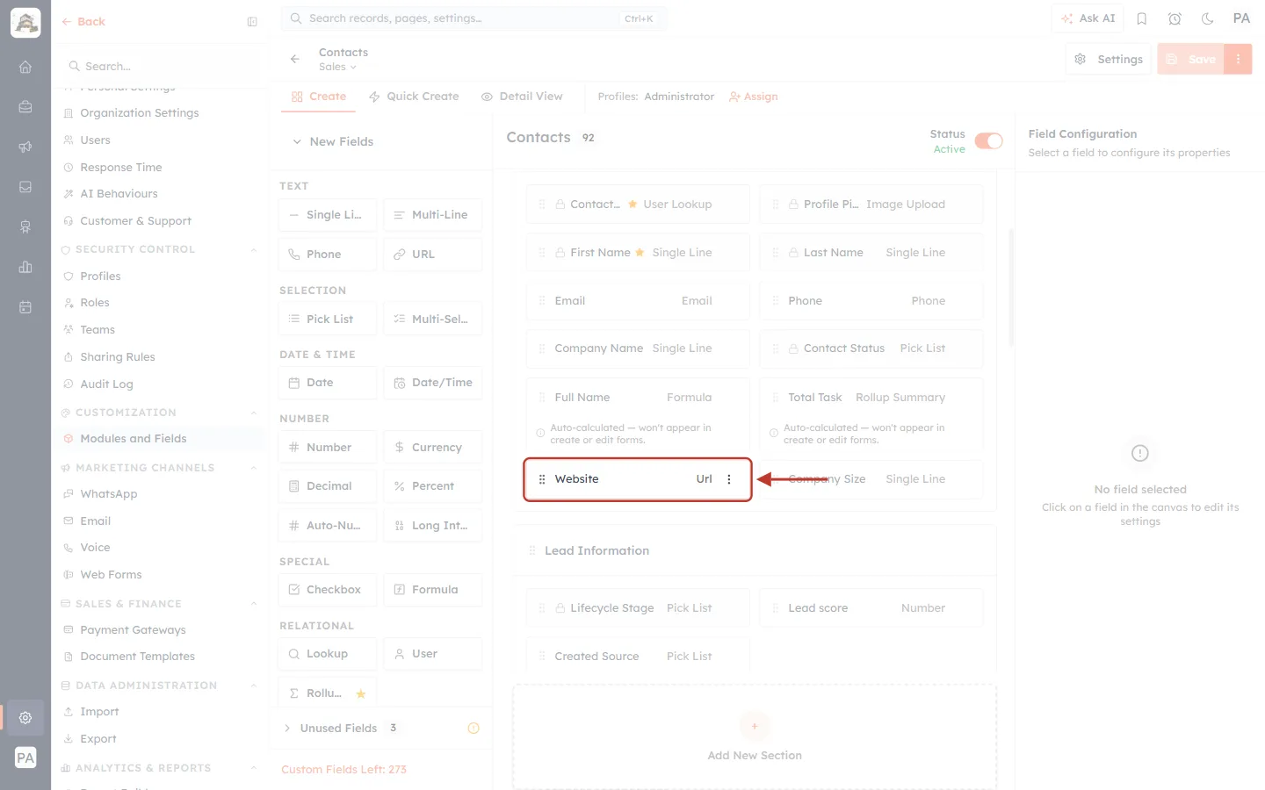Click the info icon beside Unused Fields
The width and height of the screenshot is (1265, 790).
tap(473, 728)
